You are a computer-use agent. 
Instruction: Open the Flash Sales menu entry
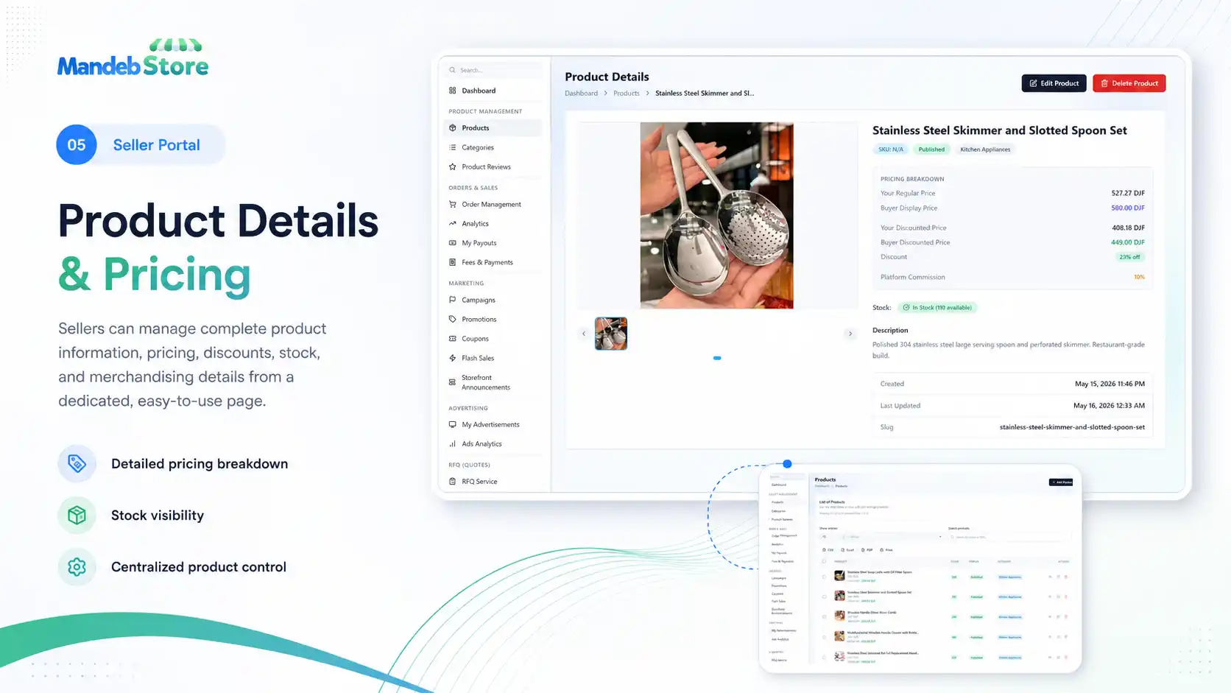(493, 358)
